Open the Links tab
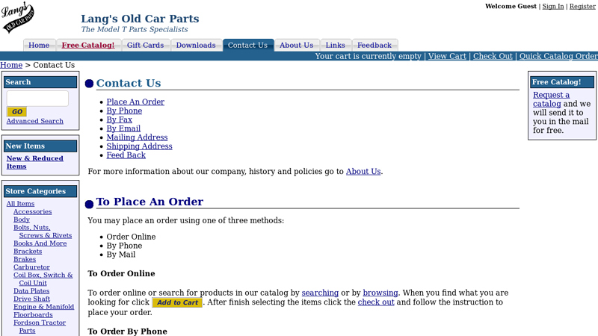 335,45
